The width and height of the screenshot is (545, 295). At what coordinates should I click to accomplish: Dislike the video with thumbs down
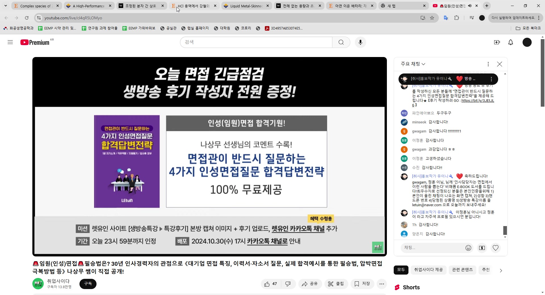coord(288,284)
